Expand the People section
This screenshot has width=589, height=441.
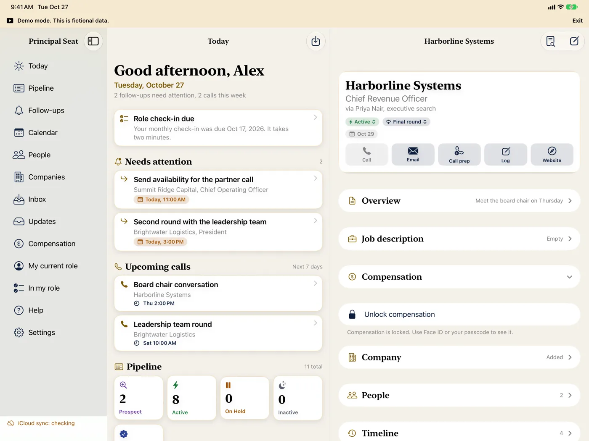(459, 395)
